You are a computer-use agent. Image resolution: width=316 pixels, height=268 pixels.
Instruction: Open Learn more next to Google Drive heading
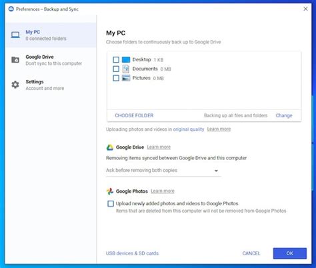(159, 147)
